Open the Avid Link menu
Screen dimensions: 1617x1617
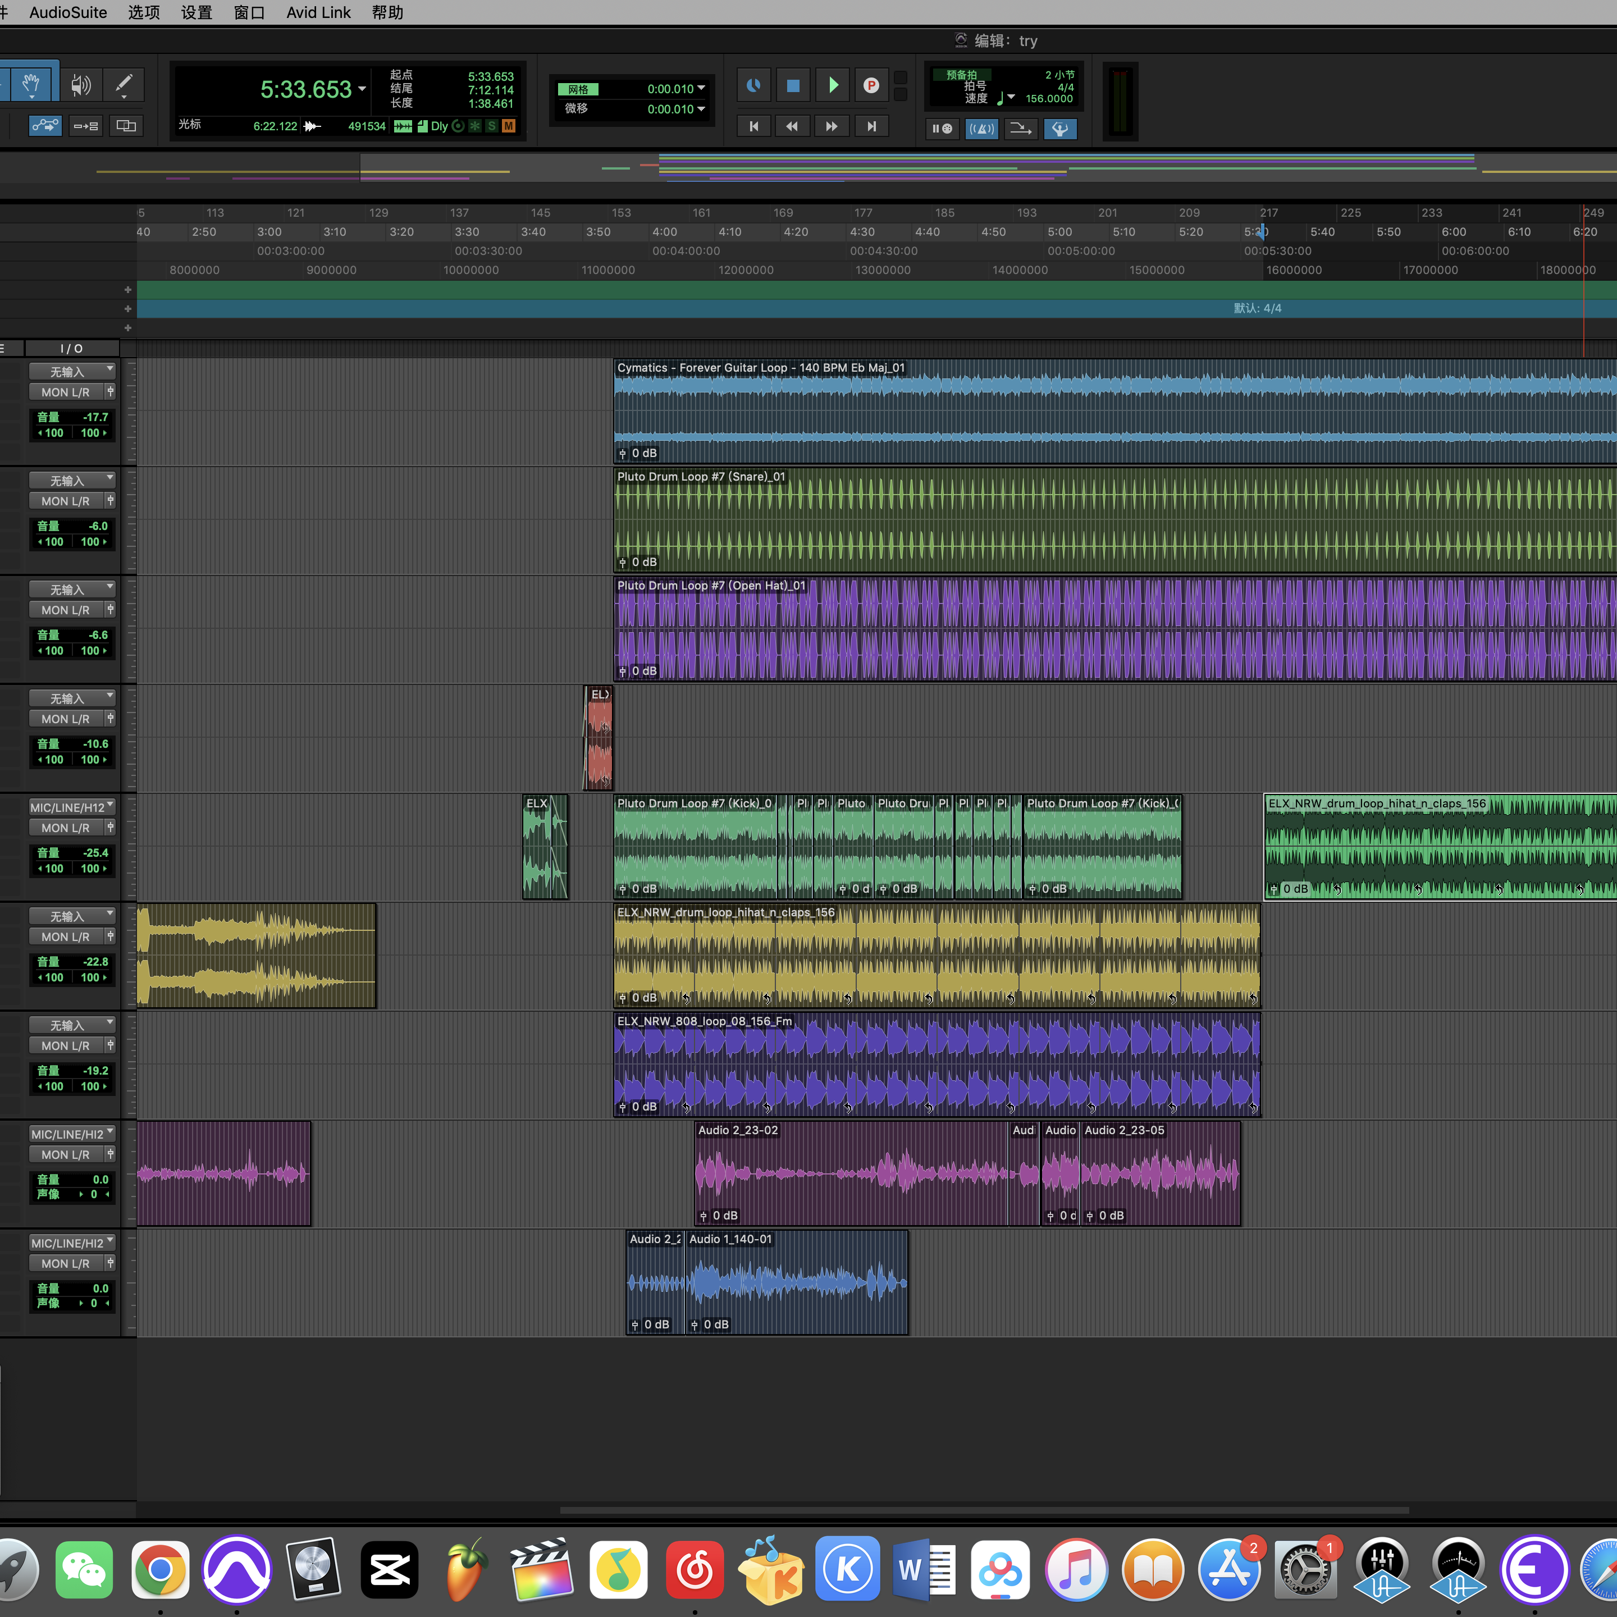coord(318,12)
